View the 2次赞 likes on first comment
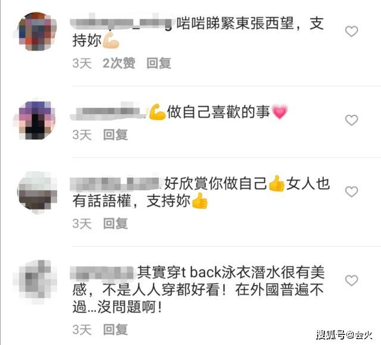The width and height of the screenshot is (381, 345). point(118,63)
